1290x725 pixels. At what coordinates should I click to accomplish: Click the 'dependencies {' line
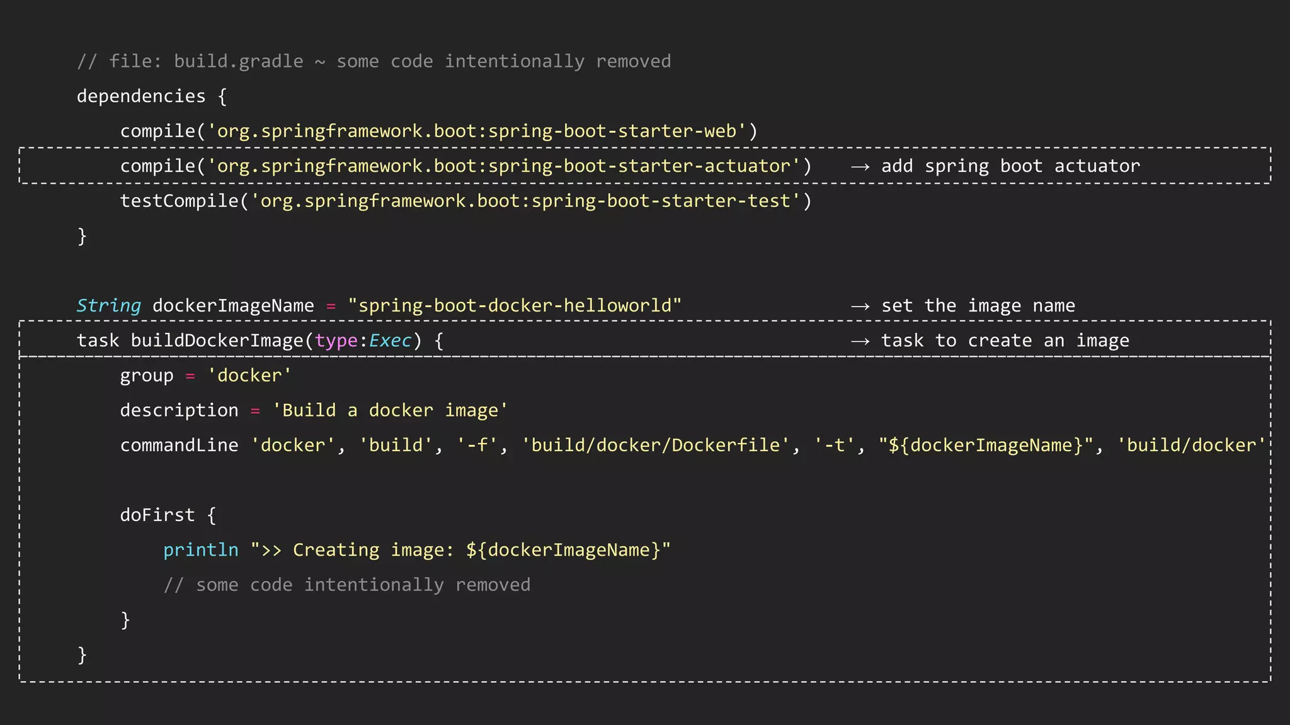point(152,96)
